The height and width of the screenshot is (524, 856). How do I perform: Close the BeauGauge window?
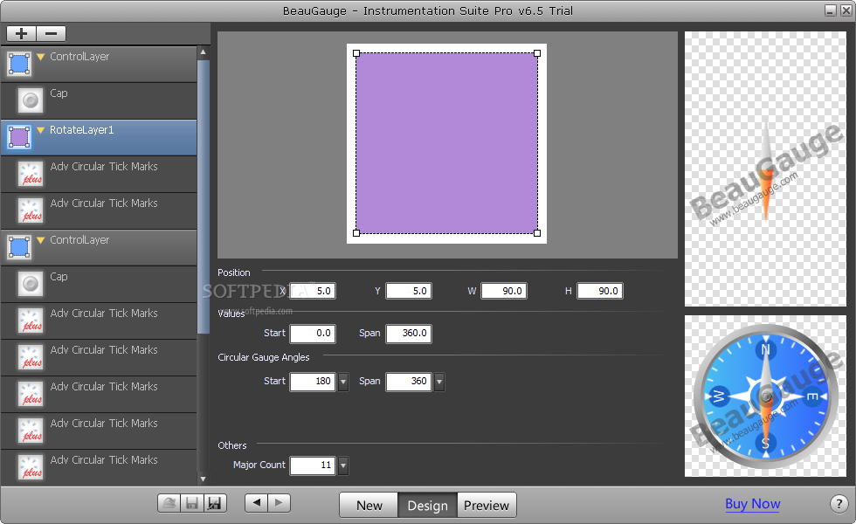tap(846, 10)
